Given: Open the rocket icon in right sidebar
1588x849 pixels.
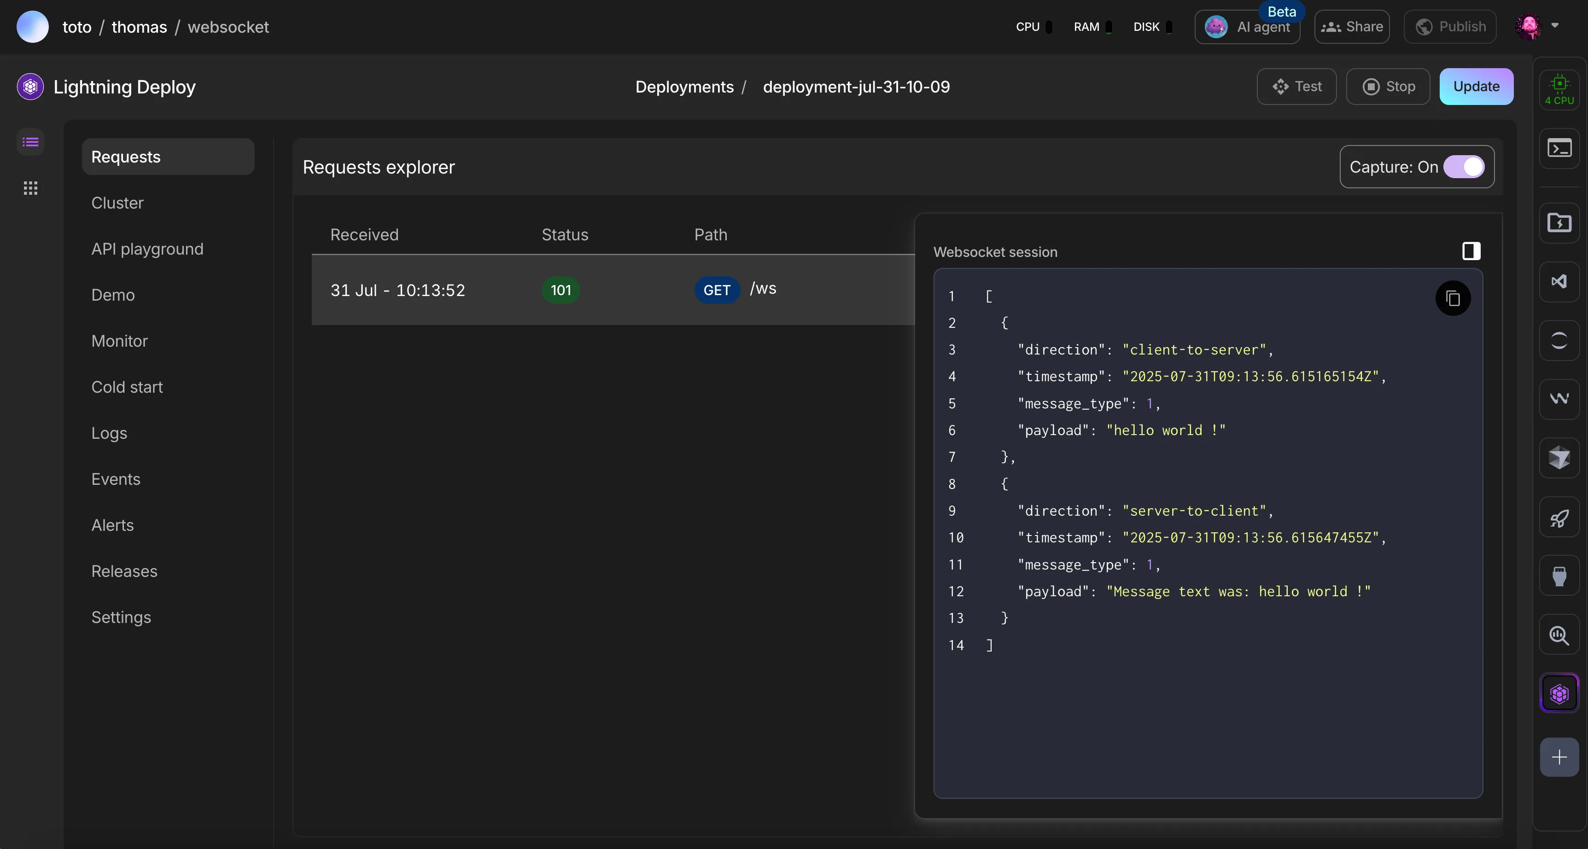Looking at the screenshot, I should (x=1559, y=517).
